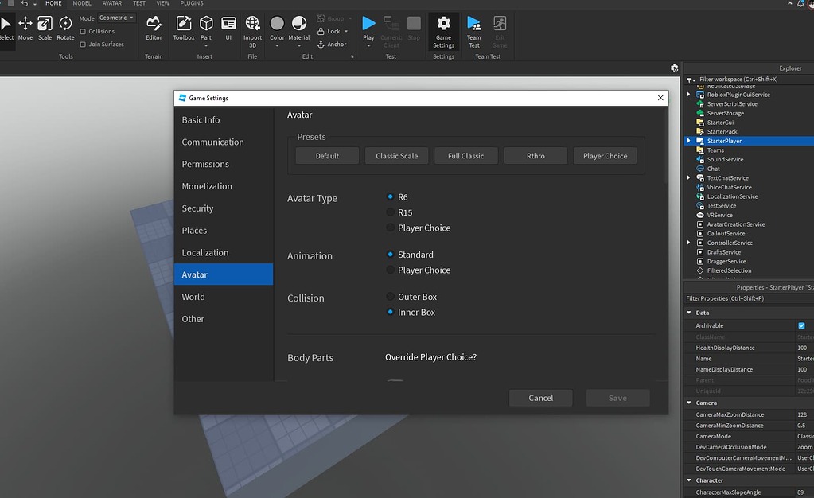Collapse the Camera properties section
Image resolution: width=814 pixels, height=498 pixels.
[x=689, y=403]
